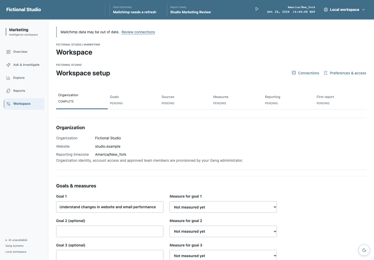Click the Goal 3 (optional) input field
Image resolution: width=374 pixels, height=260 pixels.
click(x=110, y=255)
